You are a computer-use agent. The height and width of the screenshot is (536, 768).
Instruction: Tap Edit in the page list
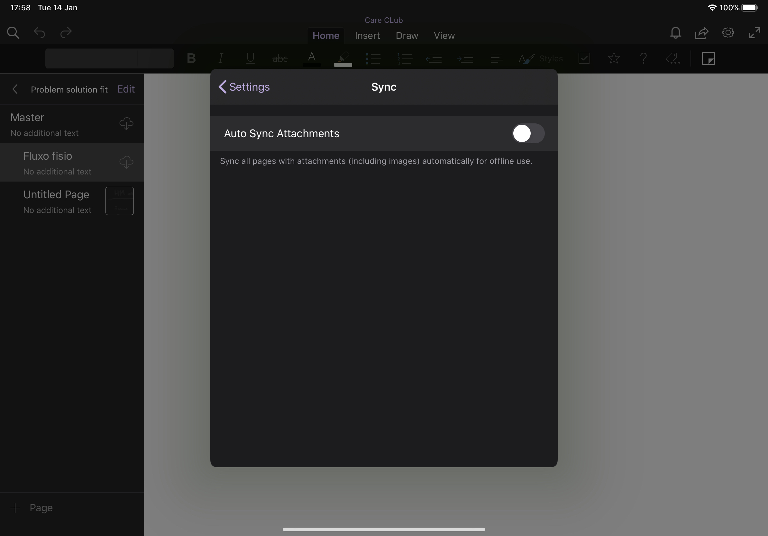(126, 89)
